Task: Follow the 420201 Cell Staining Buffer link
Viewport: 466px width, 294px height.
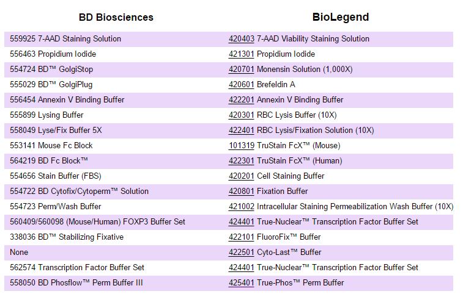Action: (242, 176)
